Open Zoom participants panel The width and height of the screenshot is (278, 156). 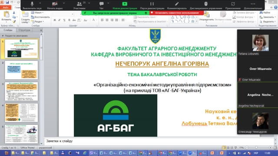79,5
